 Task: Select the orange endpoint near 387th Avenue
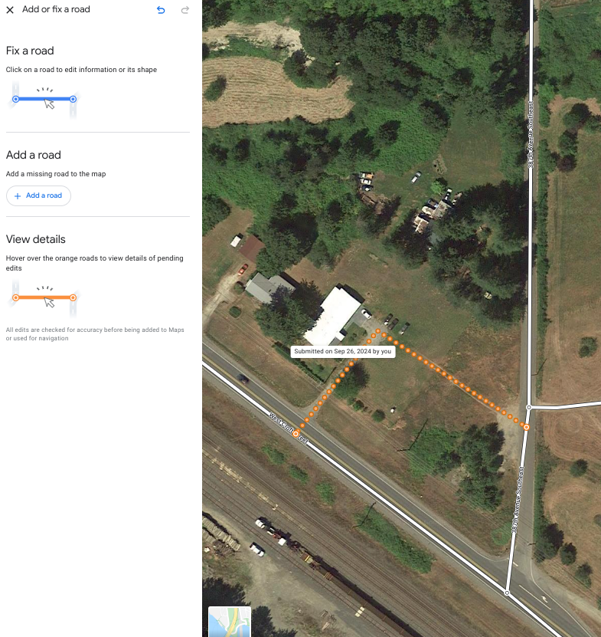pos(526,427)
